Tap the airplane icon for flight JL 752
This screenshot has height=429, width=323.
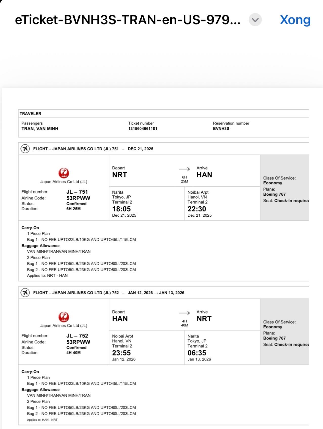pos(25,292)
